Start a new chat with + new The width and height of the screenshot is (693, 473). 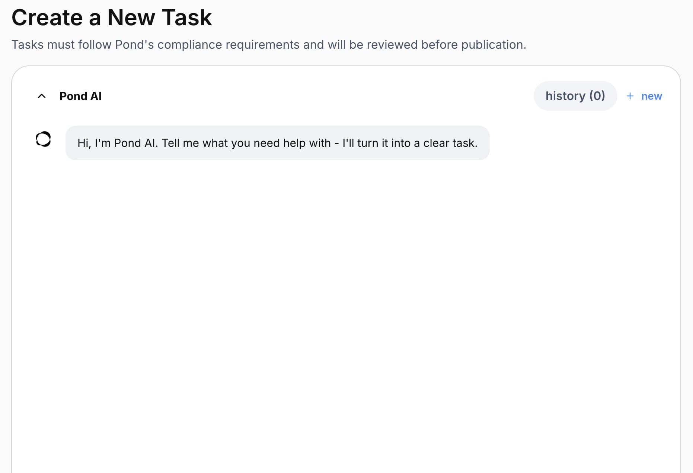[644, 96]
